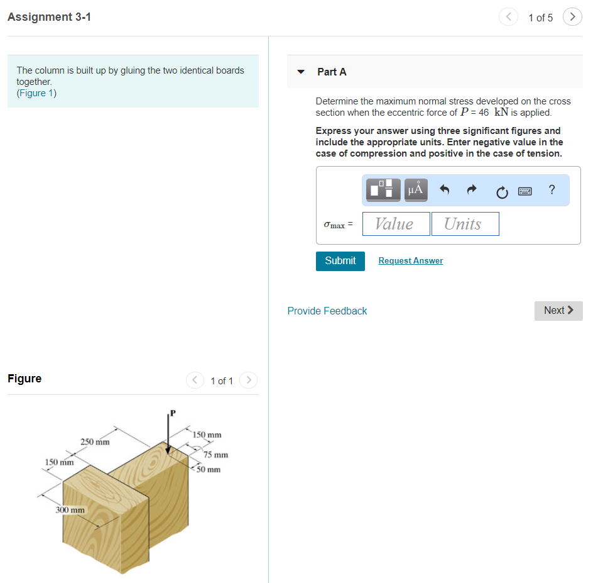This screenshot has height=583, width=598.
Task: Select the math structure template icon
Action: (x=382, y=190)
